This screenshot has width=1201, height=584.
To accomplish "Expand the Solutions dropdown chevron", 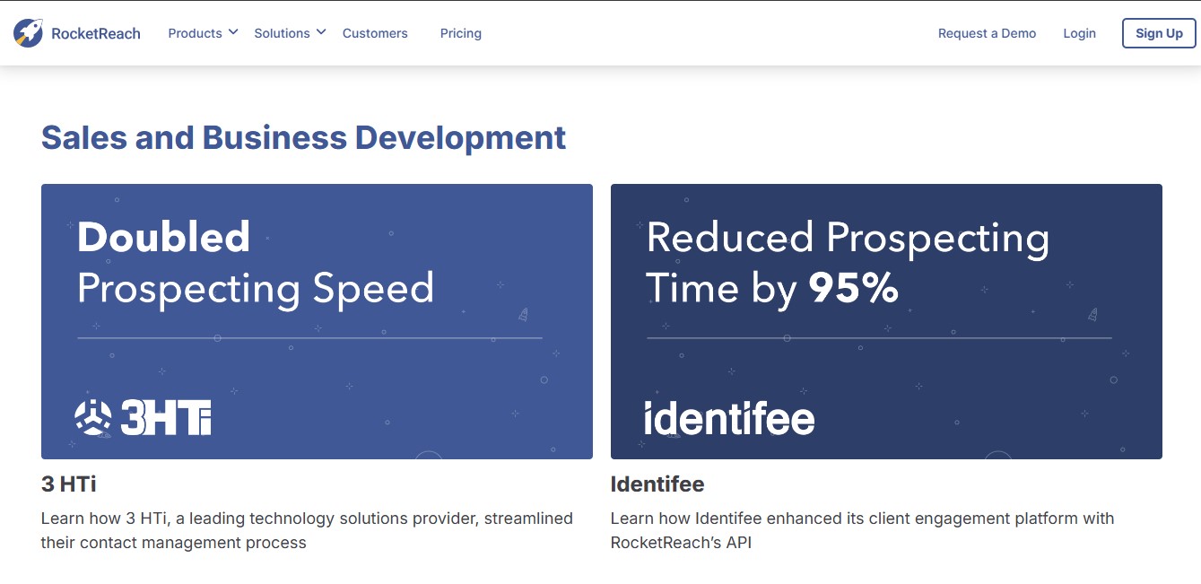I will [x=320, y=32].
